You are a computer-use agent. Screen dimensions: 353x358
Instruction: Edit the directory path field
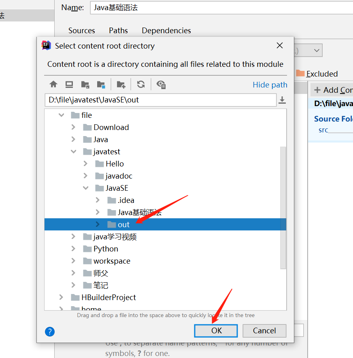coord(161,100)
